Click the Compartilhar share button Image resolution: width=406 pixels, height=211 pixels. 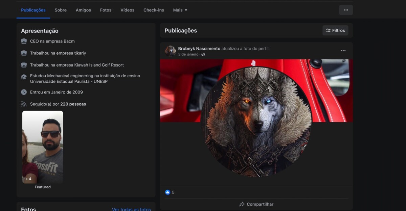[x=256, y=204]
